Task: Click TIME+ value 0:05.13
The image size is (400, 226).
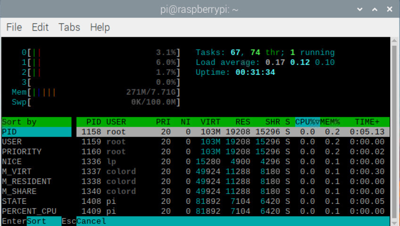Action: point(367,132)
